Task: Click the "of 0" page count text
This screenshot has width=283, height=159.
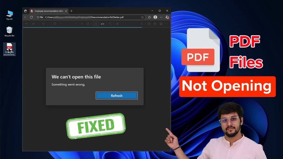Action: tap(102, 24)
